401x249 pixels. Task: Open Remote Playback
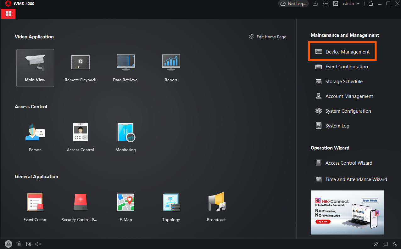coord(81,68)
